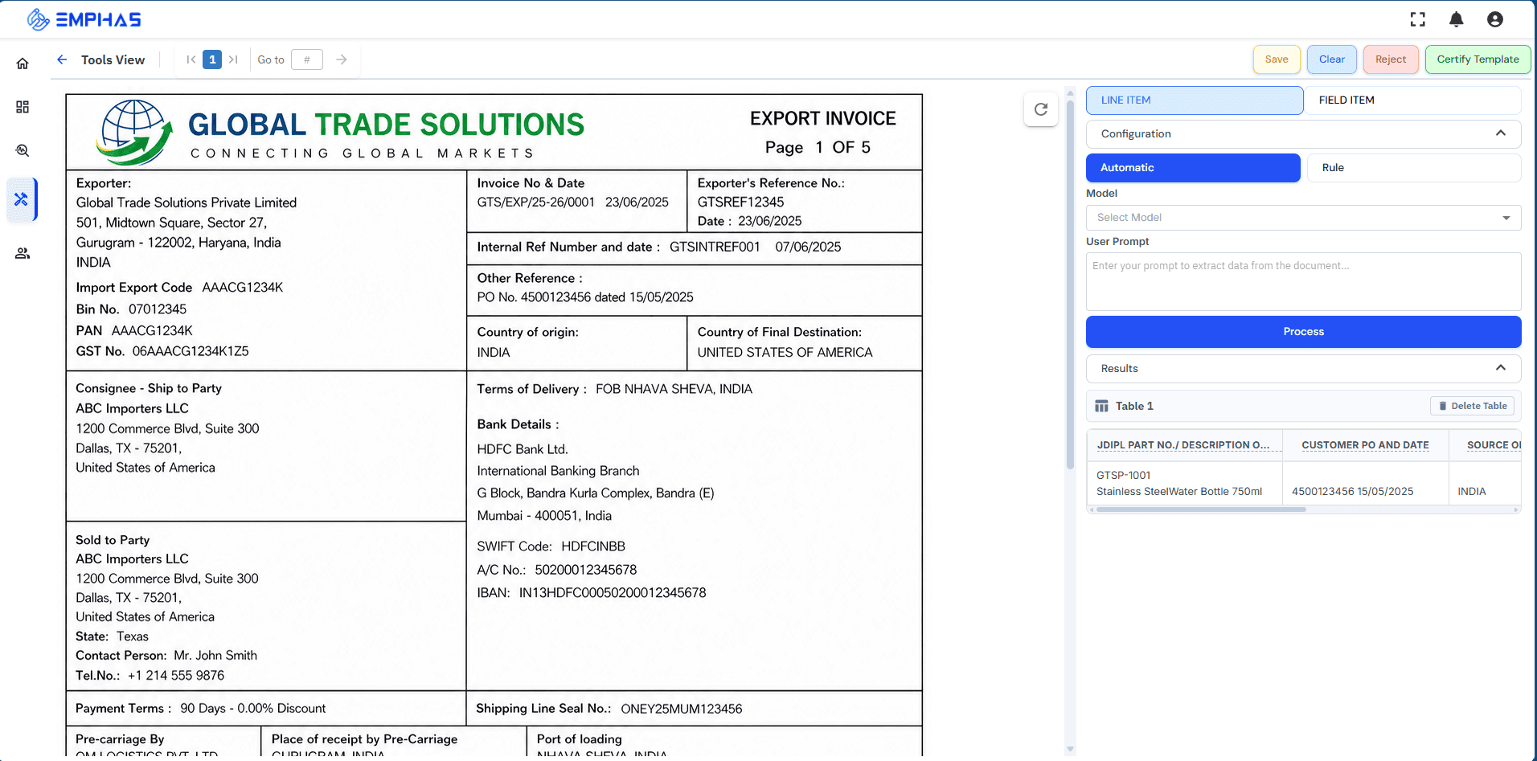
Task: Go to Home in sidebar
Action: coord(23,63)
